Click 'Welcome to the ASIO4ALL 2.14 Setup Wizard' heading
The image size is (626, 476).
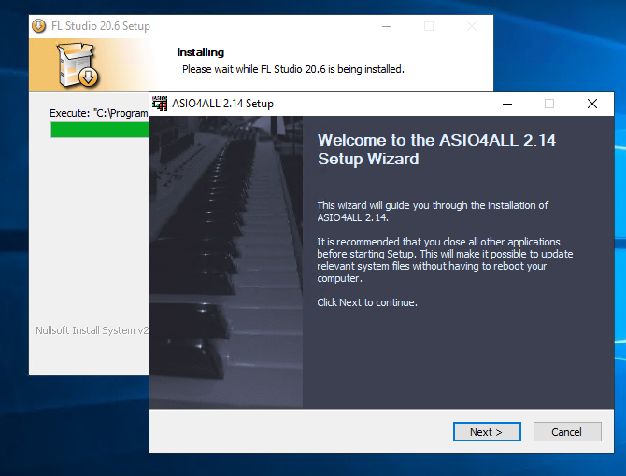point(436,149)
